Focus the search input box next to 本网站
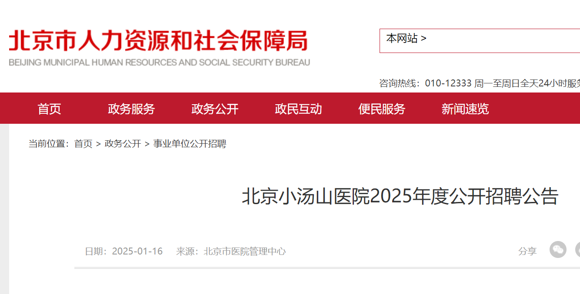Viewport: 580px width, 294px height. pyautogui.click(x=504, y=41)
